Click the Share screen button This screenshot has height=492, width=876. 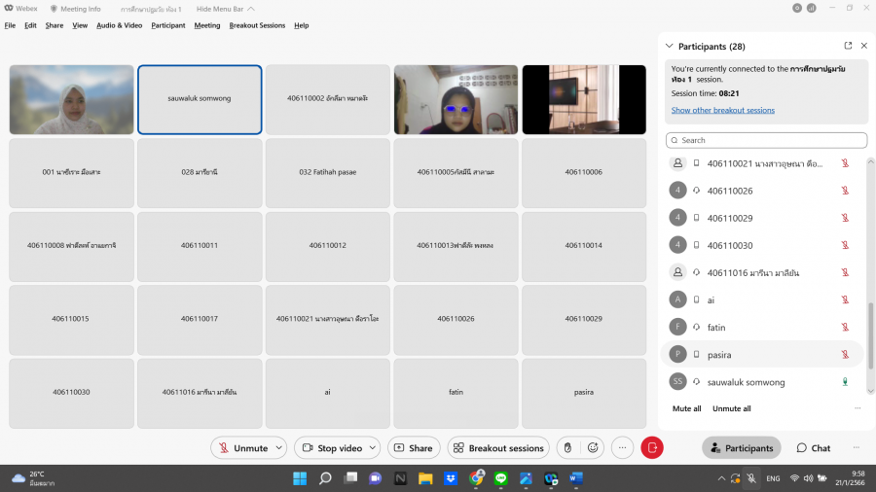[414, 448]
